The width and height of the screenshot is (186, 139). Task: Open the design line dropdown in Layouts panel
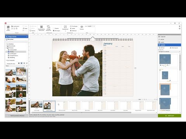pyautogui.click(x=169, y=51)
